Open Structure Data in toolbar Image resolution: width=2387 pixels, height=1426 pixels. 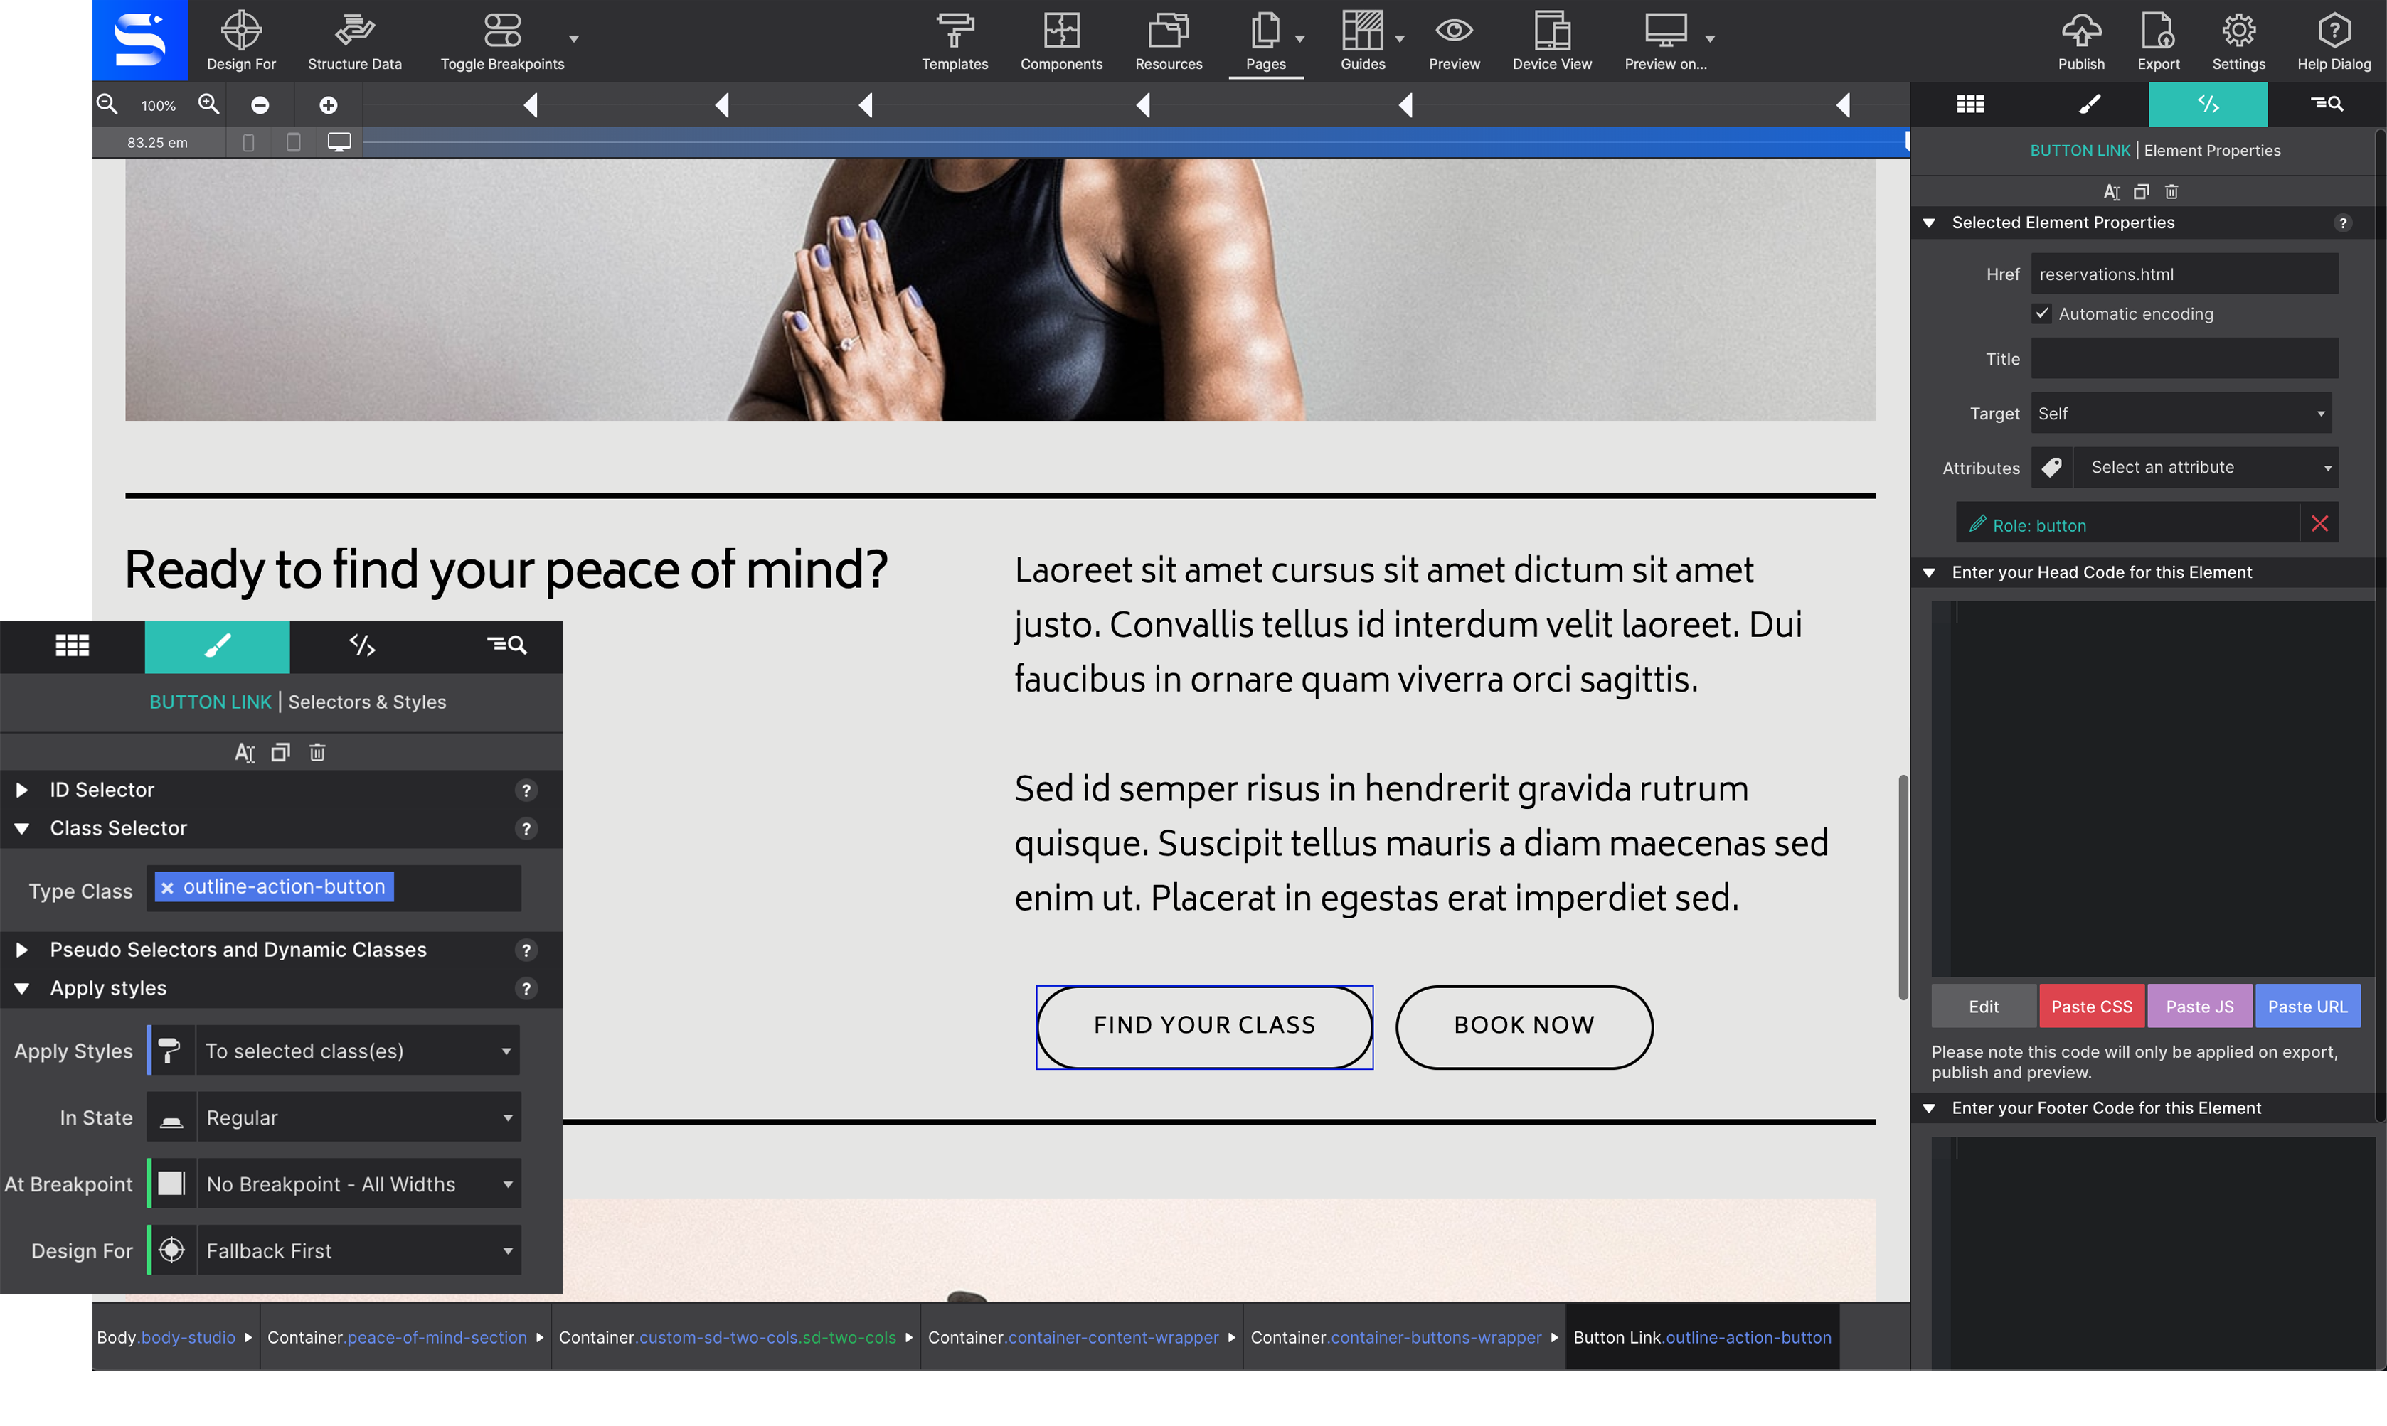355,41
